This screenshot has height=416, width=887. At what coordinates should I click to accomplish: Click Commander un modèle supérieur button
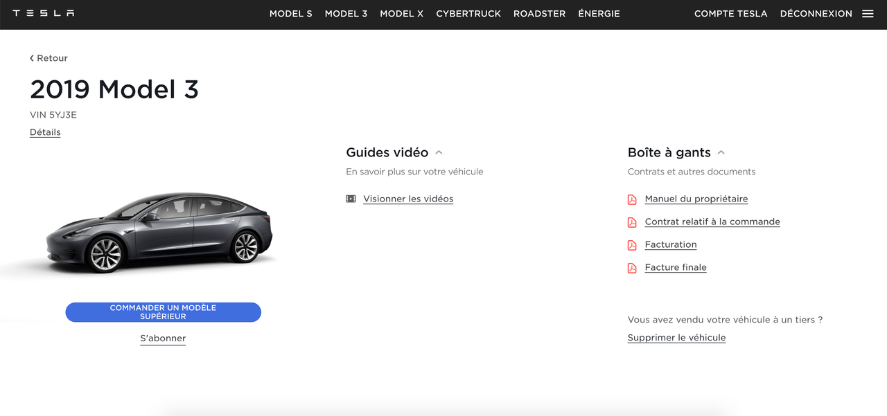point(163,312)
